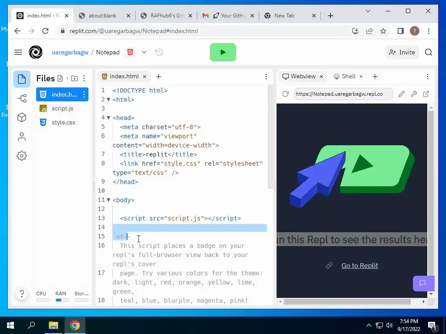
Task: Click the Invite button
Action: (x=402, y=52)
